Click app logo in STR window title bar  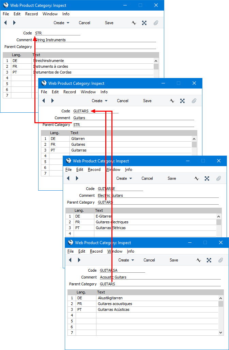click(x=6, y=5)
